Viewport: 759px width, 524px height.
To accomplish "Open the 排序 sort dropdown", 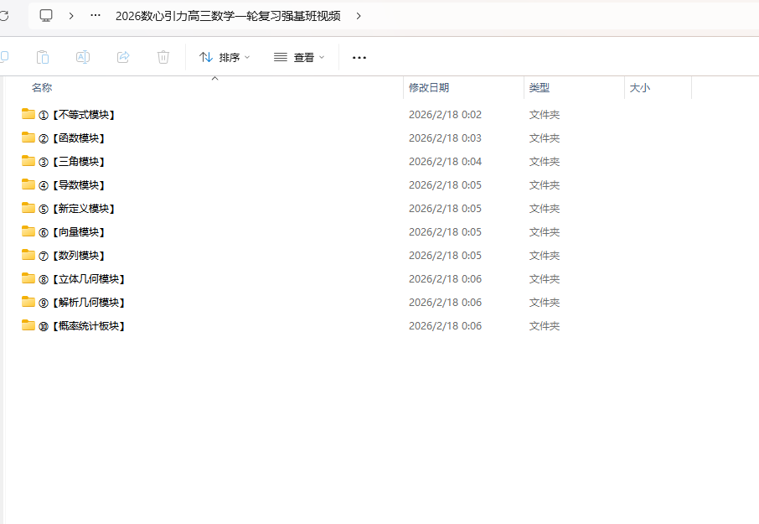I will [225, 57].
